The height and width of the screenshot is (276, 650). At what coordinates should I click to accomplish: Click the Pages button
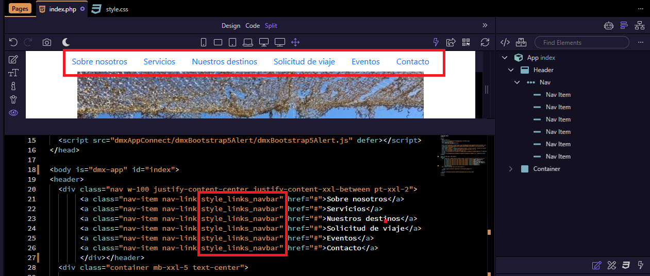pyautogui.click(x=20, y=9)
